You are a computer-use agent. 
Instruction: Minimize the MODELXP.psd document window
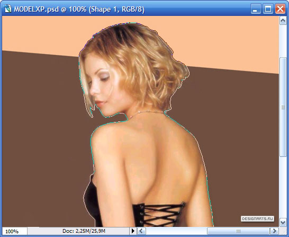point(256,9)
